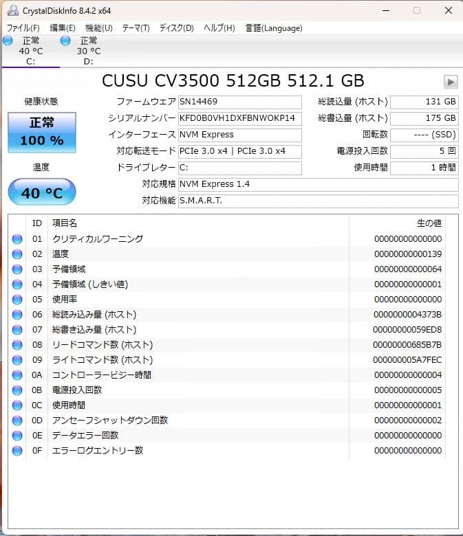The height and width of the screenshot is (536, 463).
Task: Click status orb of エラーログエントリー数 row
Action: 17,451
